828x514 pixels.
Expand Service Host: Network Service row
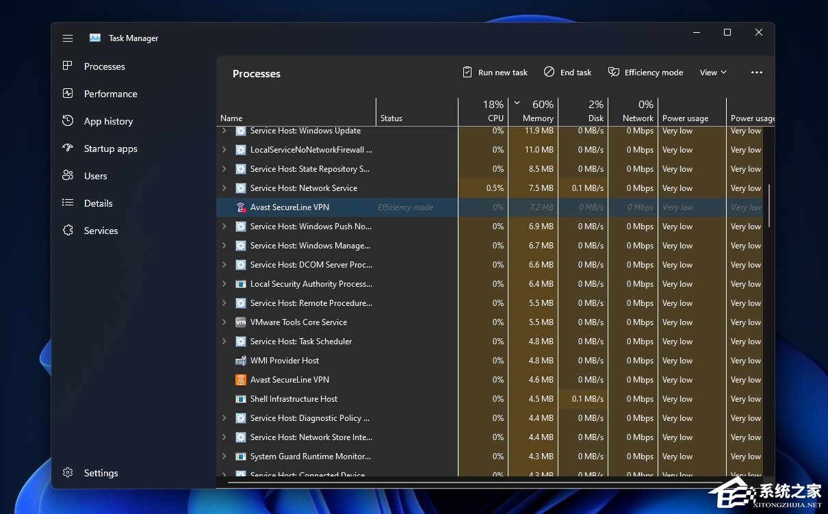(x=224, y=188)
